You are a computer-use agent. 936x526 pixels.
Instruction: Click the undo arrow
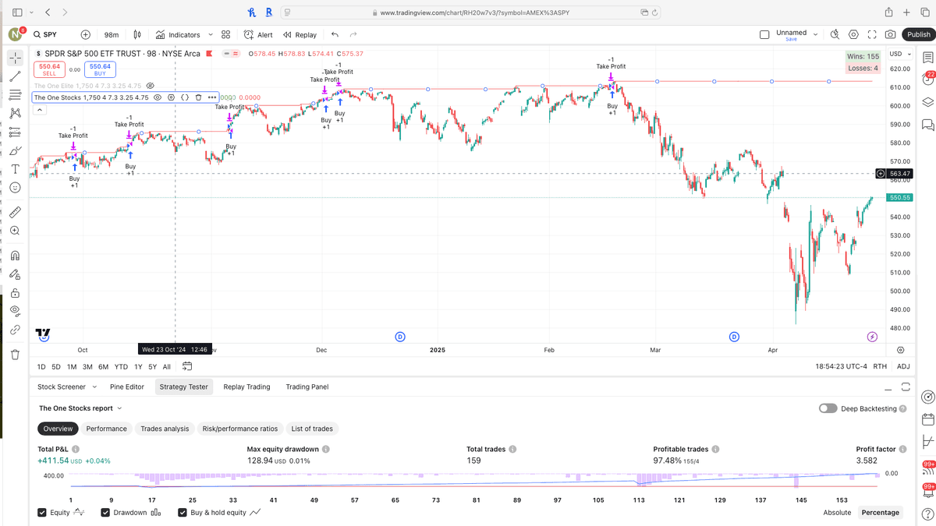pos(335,34)
